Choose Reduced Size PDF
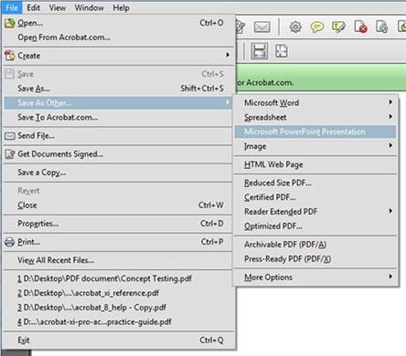406x356 pixels. pyautogui.click(x=315, y=183)
